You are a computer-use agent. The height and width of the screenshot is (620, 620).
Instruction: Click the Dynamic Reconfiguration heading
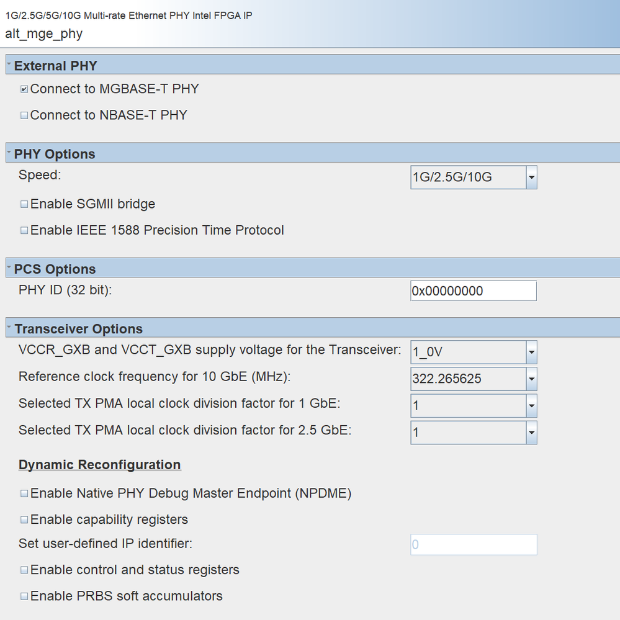click(x=100, y=465)
